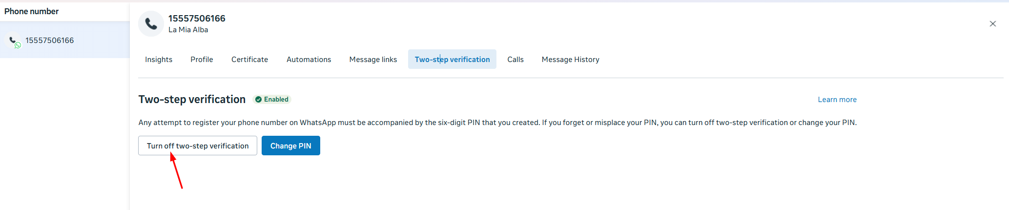Click the green Enabled checkmark icon
Viewport: 1009px width, 210px height.
[258, 100]
